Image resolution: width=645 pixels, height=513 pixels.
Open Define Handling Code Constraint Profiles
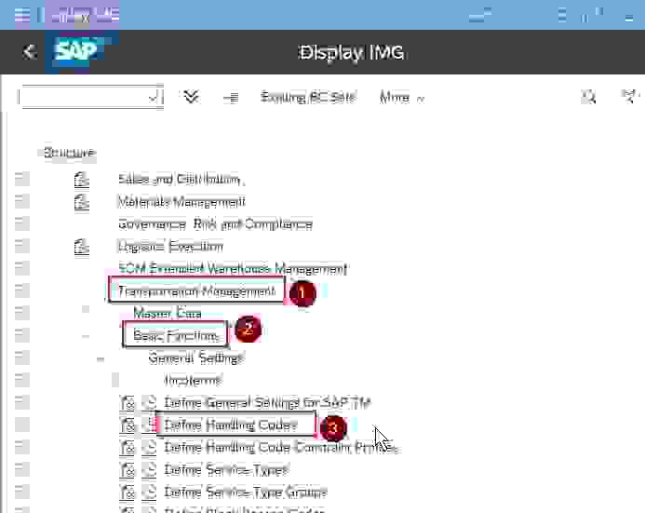tap(279, 448)
